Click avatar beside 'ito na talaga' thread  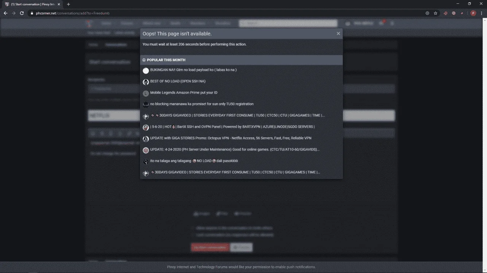[146, 162]
